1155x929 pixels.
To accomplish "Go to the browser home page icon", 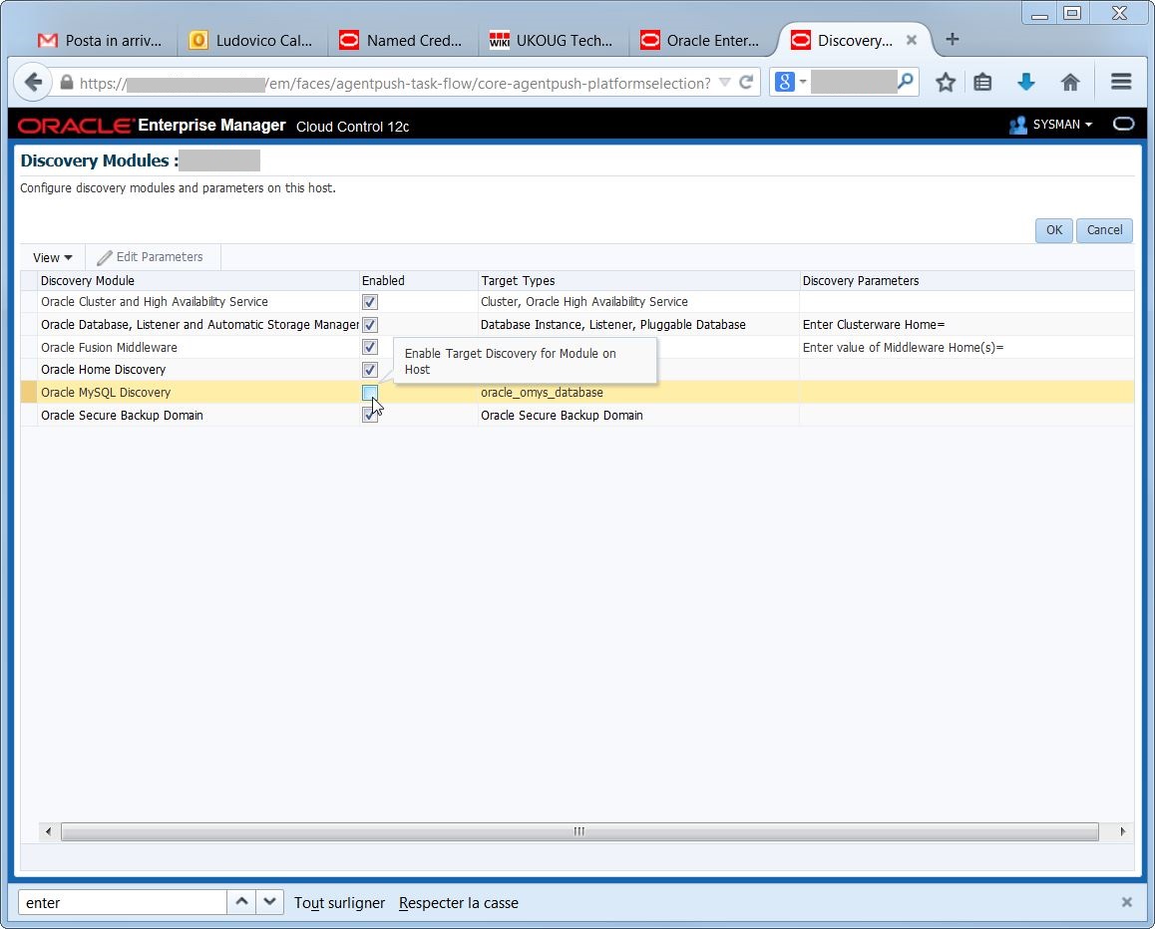I will click(1070, 83).
